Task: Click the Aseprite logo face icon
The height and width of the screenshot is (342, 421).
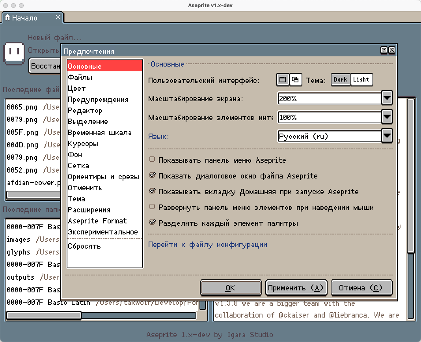Action: [14, 53]
